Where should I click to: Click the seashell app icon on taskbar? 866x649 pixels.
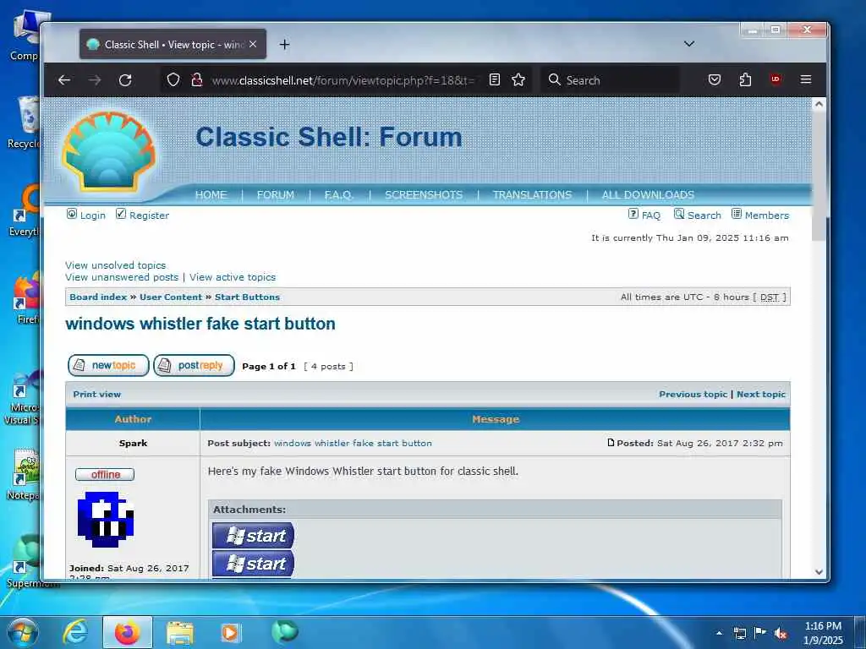point(284,632)
